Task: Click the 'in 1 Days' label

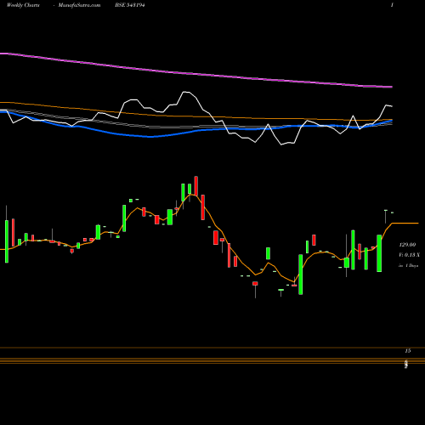Action: (408, 266)
